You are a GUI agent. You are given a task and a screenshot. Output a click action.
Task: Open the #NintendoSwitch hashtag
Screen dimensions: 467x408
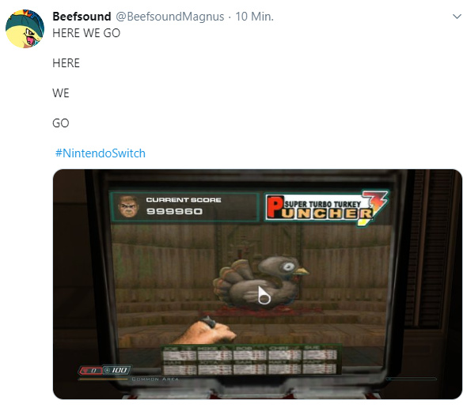click(101, 153)
